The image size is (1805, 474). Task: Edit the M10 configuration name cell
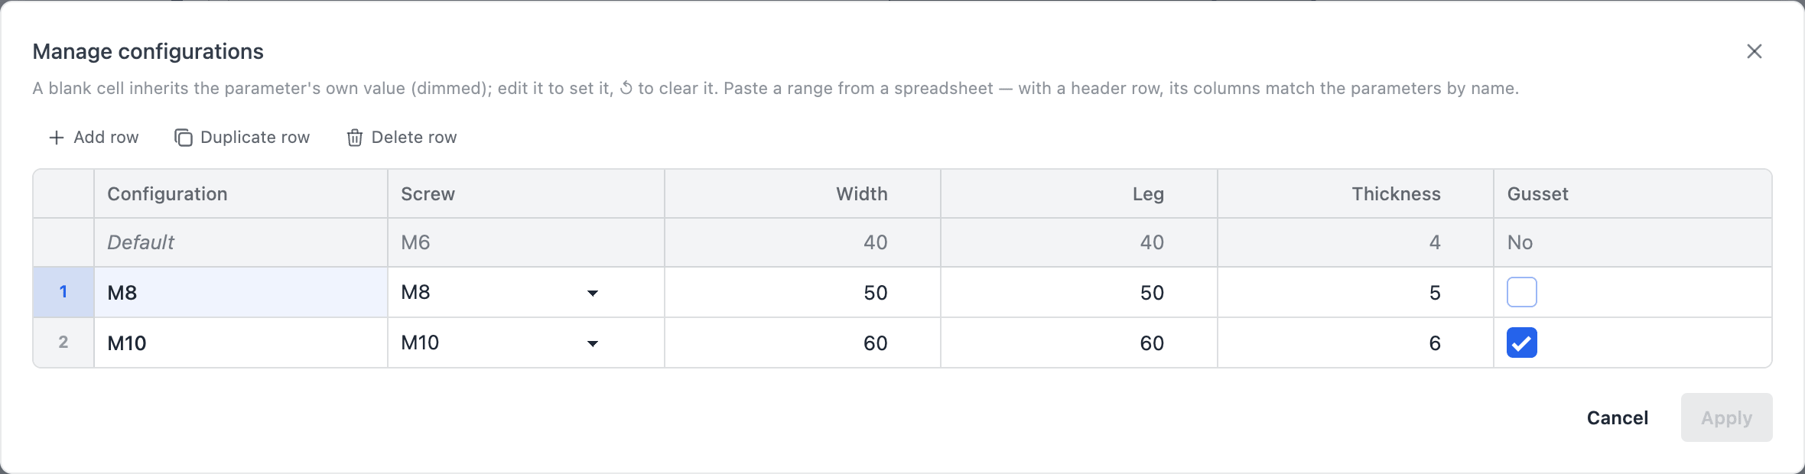tap(241, 343)
